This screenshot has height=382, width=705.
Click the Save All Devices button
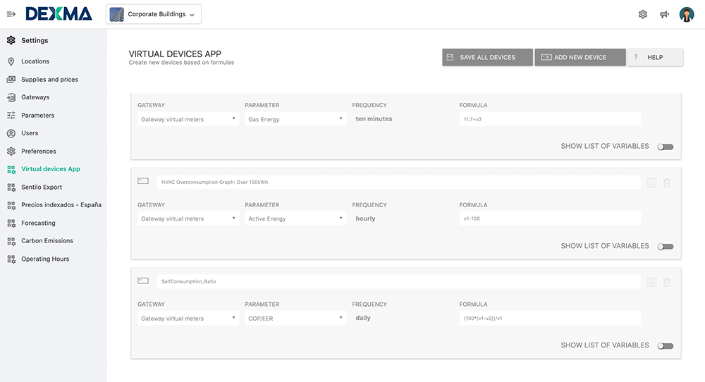tap(487, 58)
